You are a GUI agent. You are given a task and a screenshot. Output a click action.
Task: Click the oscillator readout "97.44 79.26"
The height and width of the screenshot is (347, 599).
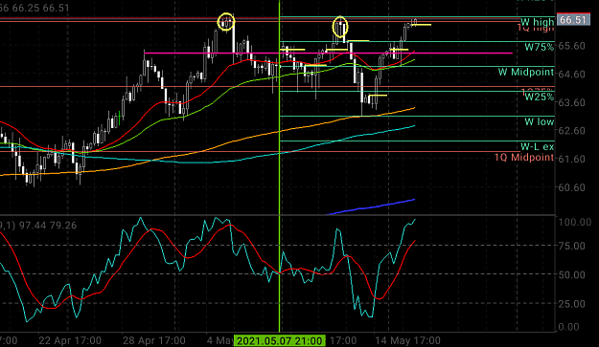[48, 226]
